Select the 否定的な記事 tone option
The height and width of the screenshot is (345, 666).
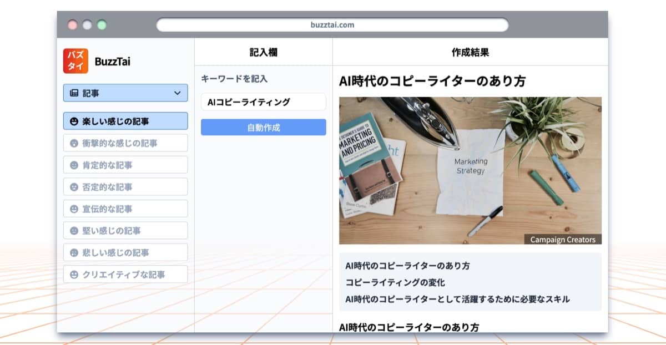pos(125,187)
